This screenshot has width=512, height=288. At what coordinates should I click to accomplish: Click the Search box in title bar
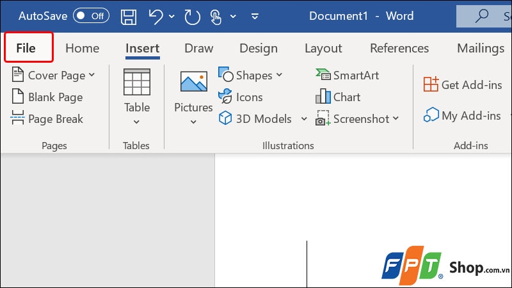[484, 17]
